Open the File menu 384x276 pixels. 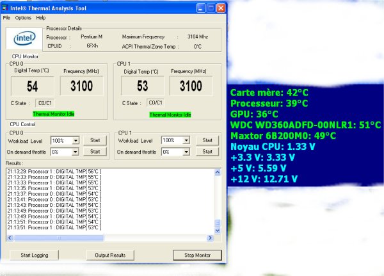tap(6, 18)
